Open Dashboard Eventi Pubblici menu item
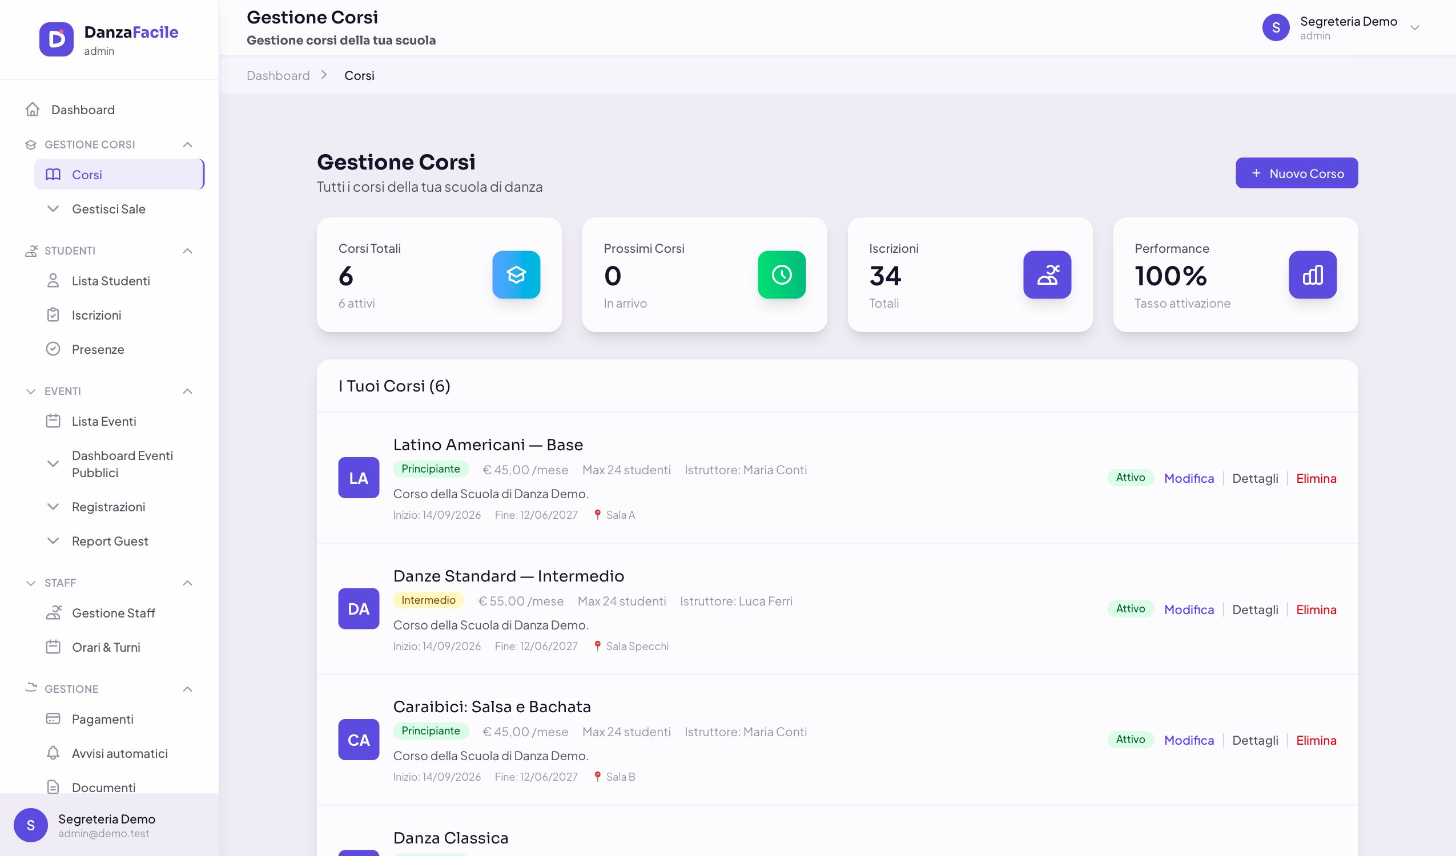 [x=119, y=464]
